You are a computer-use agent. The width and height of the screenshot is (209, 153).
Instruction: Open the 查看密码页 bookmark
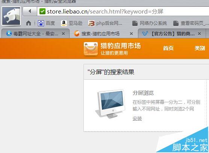(191, 23)
